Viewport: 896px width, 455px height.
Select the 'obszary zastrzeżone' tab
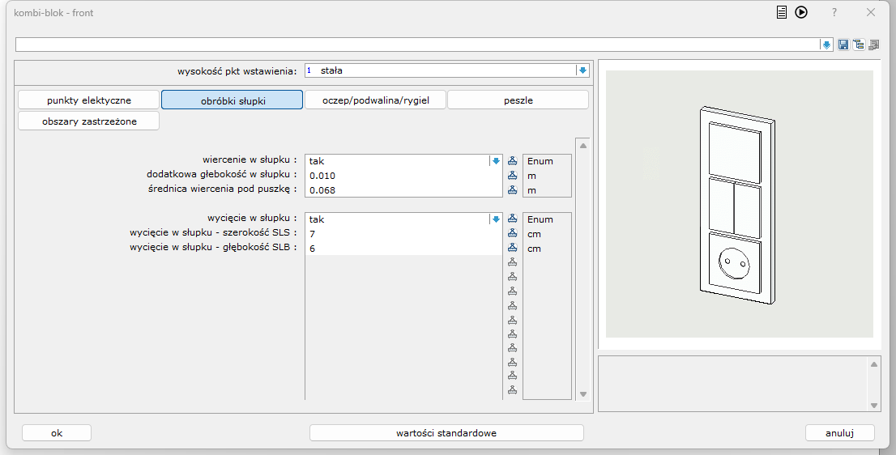coord(89,121)
